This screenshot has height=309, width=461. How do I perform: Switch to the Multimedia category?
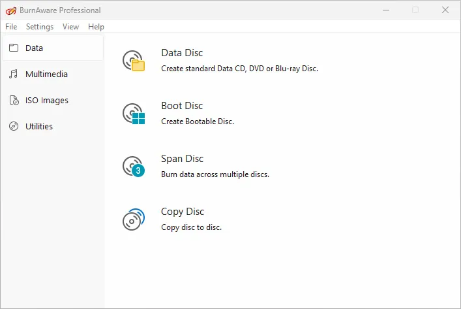point(53,74)
